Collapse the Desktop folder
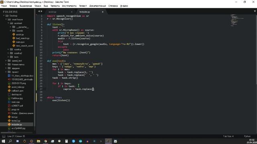 (x=4, y=16)
